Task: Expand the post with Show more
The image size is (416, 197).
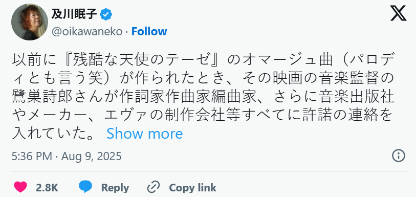Action: coord(145,134)
